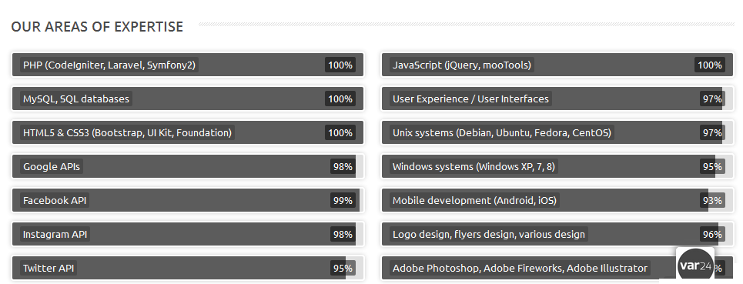This screenshot has height=284, width=743.
Task: Click the 93% badge on Mobile development
Action: [x=712, y=200]
